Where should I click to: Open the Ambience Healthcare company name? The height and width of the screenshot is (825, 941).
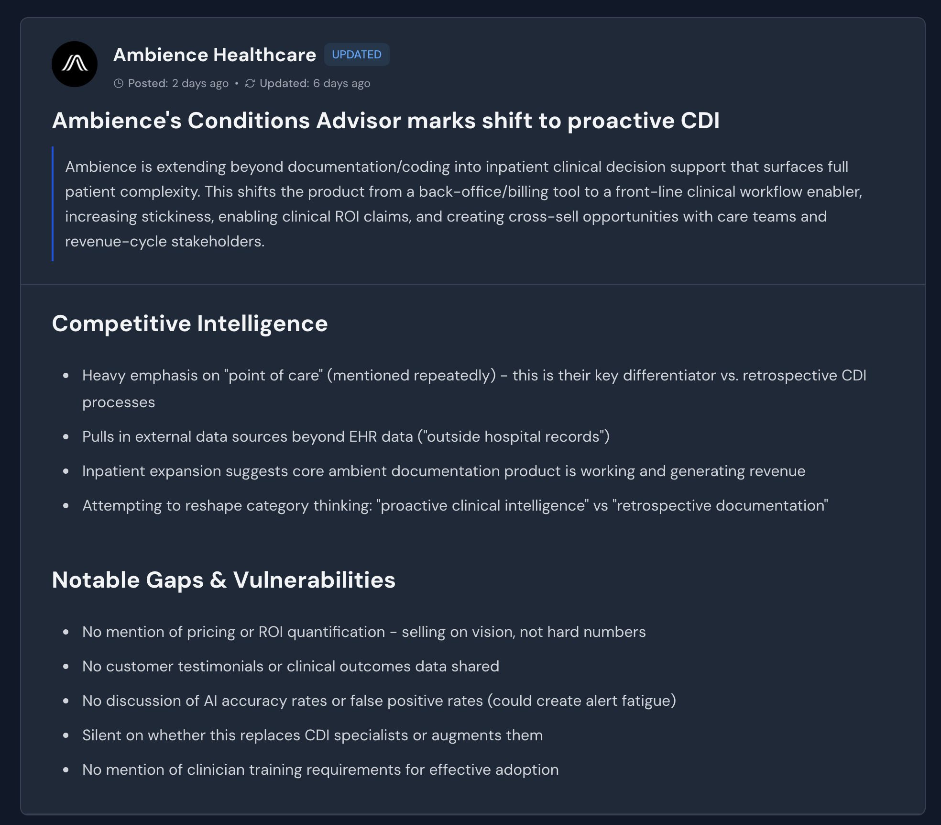click(215, 55)
